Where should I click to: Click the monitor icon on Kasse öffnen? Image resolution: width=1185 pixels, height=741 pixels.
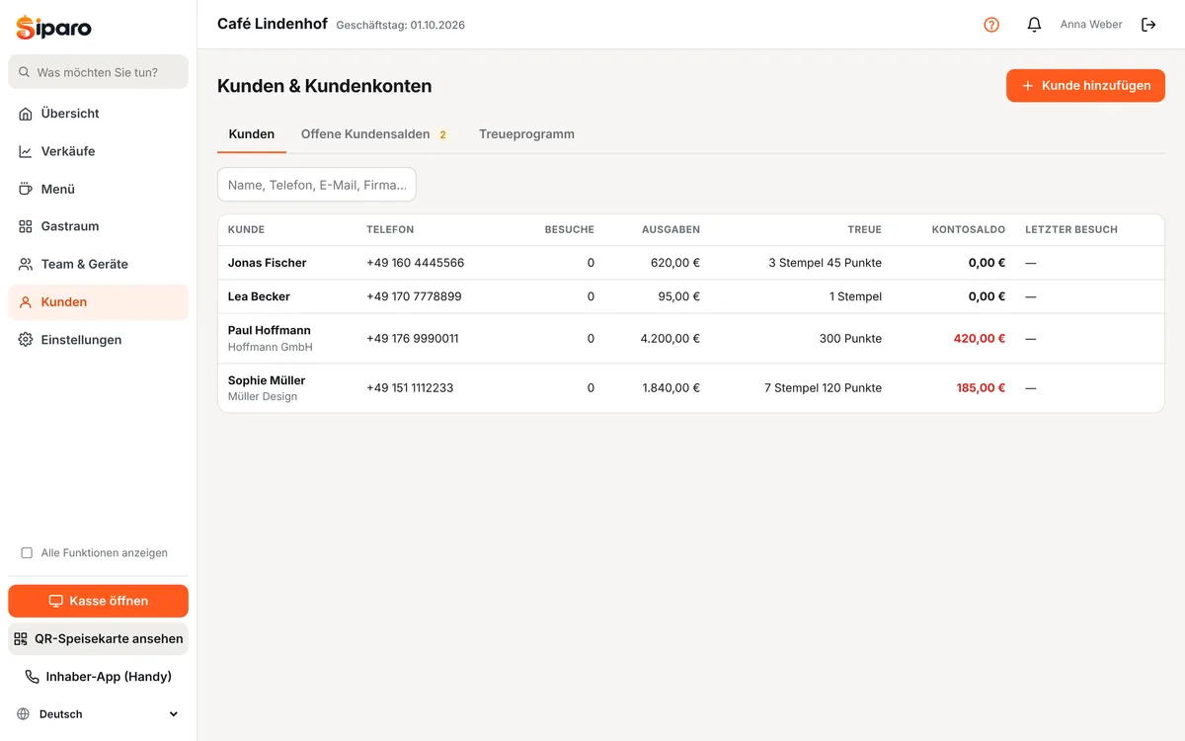click(x=56, y=601)
